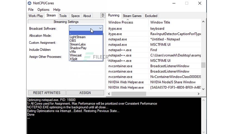Viewport: 233px width, 134px height.
Task: Switch to the Tools tab
Action: (x=63, y=16)
